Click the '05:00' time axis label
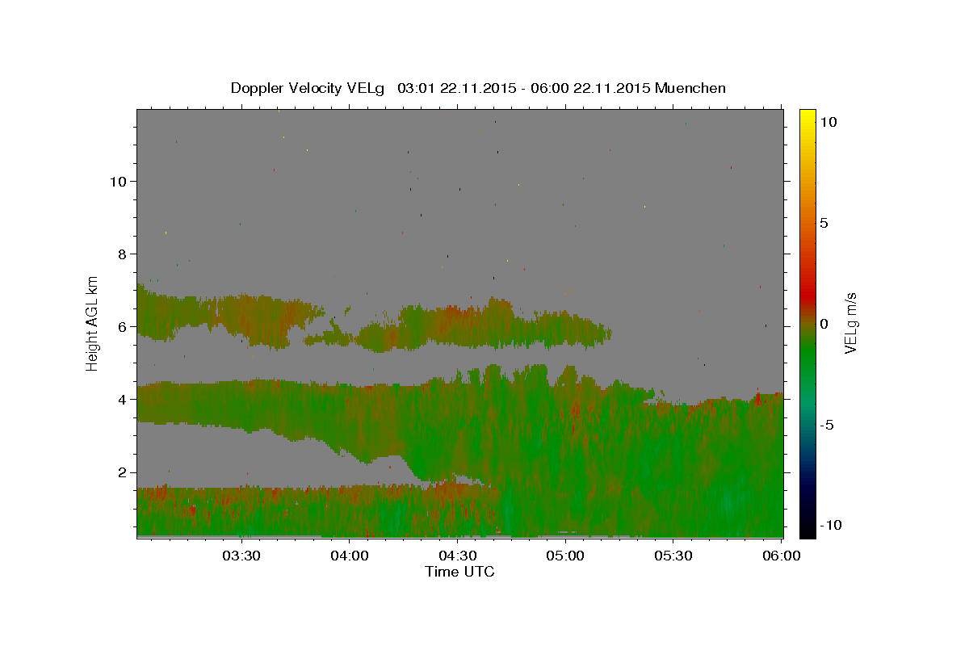This screenshot has width=969, height=646. [x=565, y=556]
